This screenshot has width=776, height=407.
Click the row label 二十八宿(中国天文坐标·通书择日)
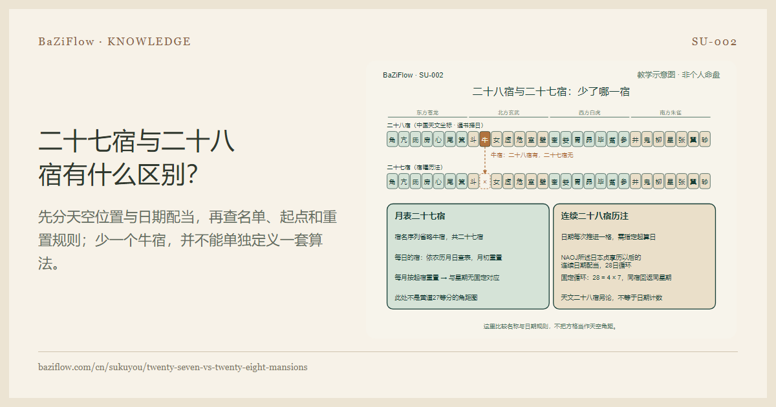pos(435,125)
